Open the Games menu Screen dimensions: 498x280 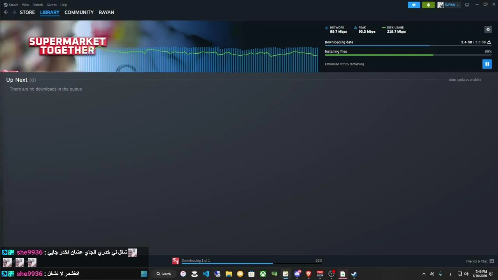click(51, 5)
